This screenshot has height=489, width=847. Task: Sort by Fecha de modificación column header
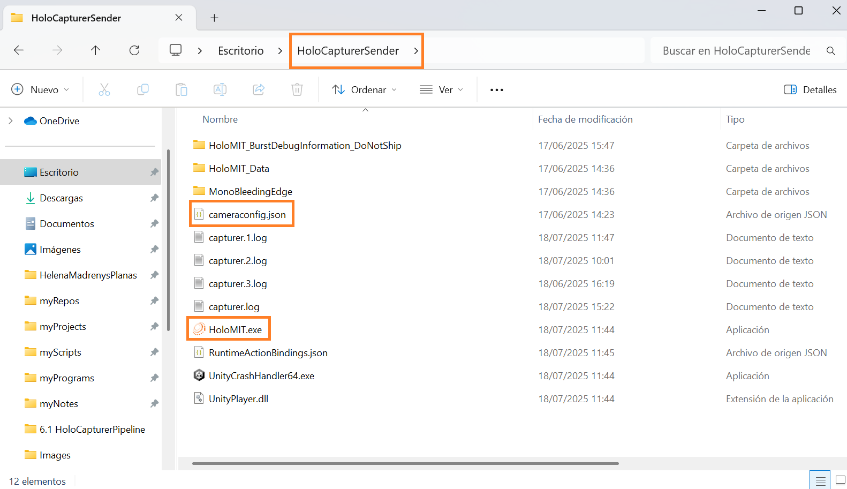pyautogui.click(x=585, y=119)
